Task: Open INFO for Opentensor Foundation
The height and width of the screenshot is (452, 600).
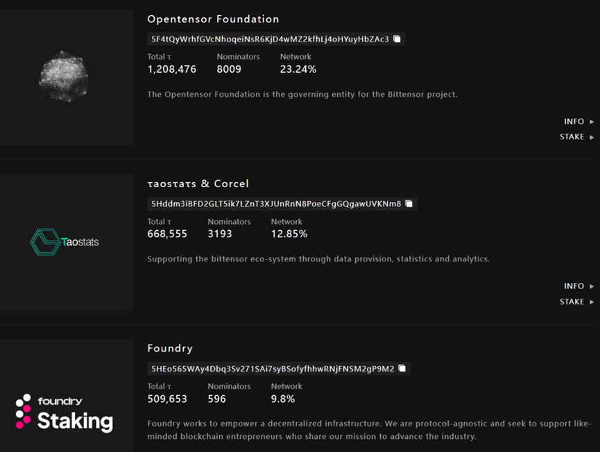Action: pyautogui.click(x=578, y=121)
